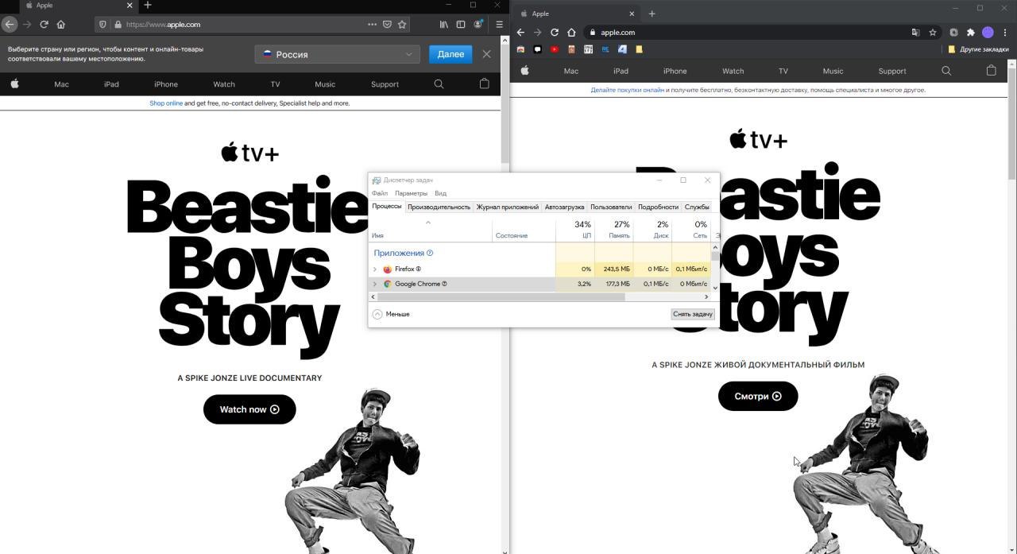Open shopping bag in Firefox Apple page
The height and width of the screenshot is (554, 1017).
pyautogui.click(x=485, y=83)
